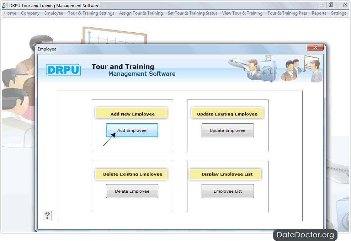Click the Tour and Training heading text
The image size is (351, 241).
point(123,67)
